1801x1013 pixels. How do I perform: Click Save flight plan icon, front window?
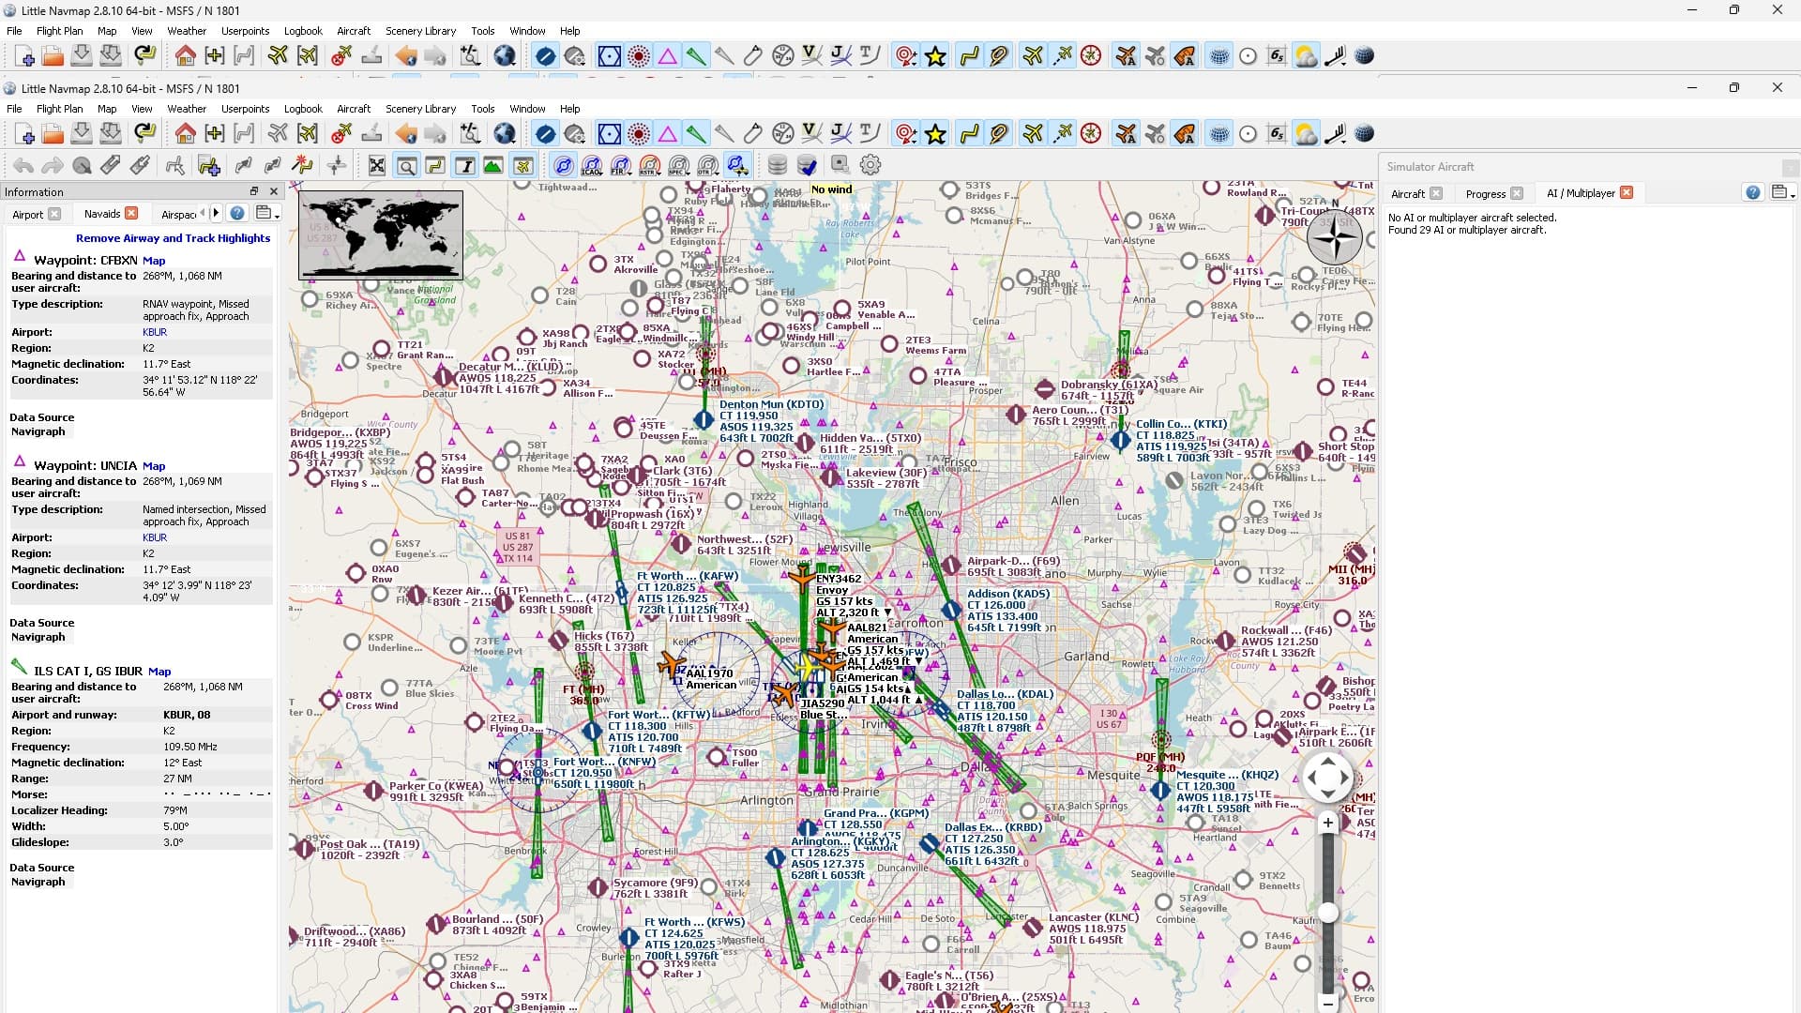pyautogui.click(x=82, y=134)
